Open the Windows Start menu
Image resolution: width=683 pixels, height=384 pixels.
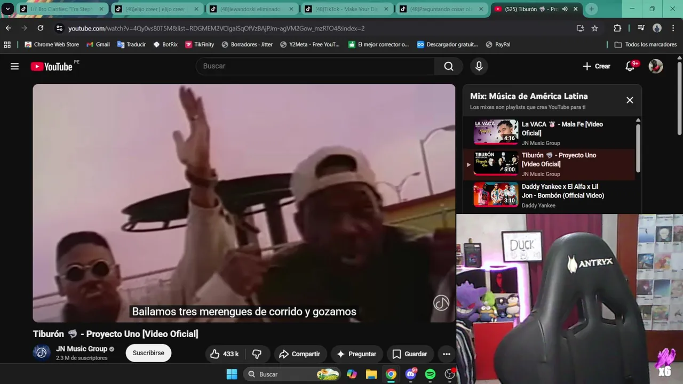[232, 374]
